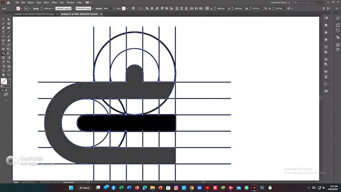The image size is (341, 192).
Task: Select the Type tool
Action: (x=4, y=32)
